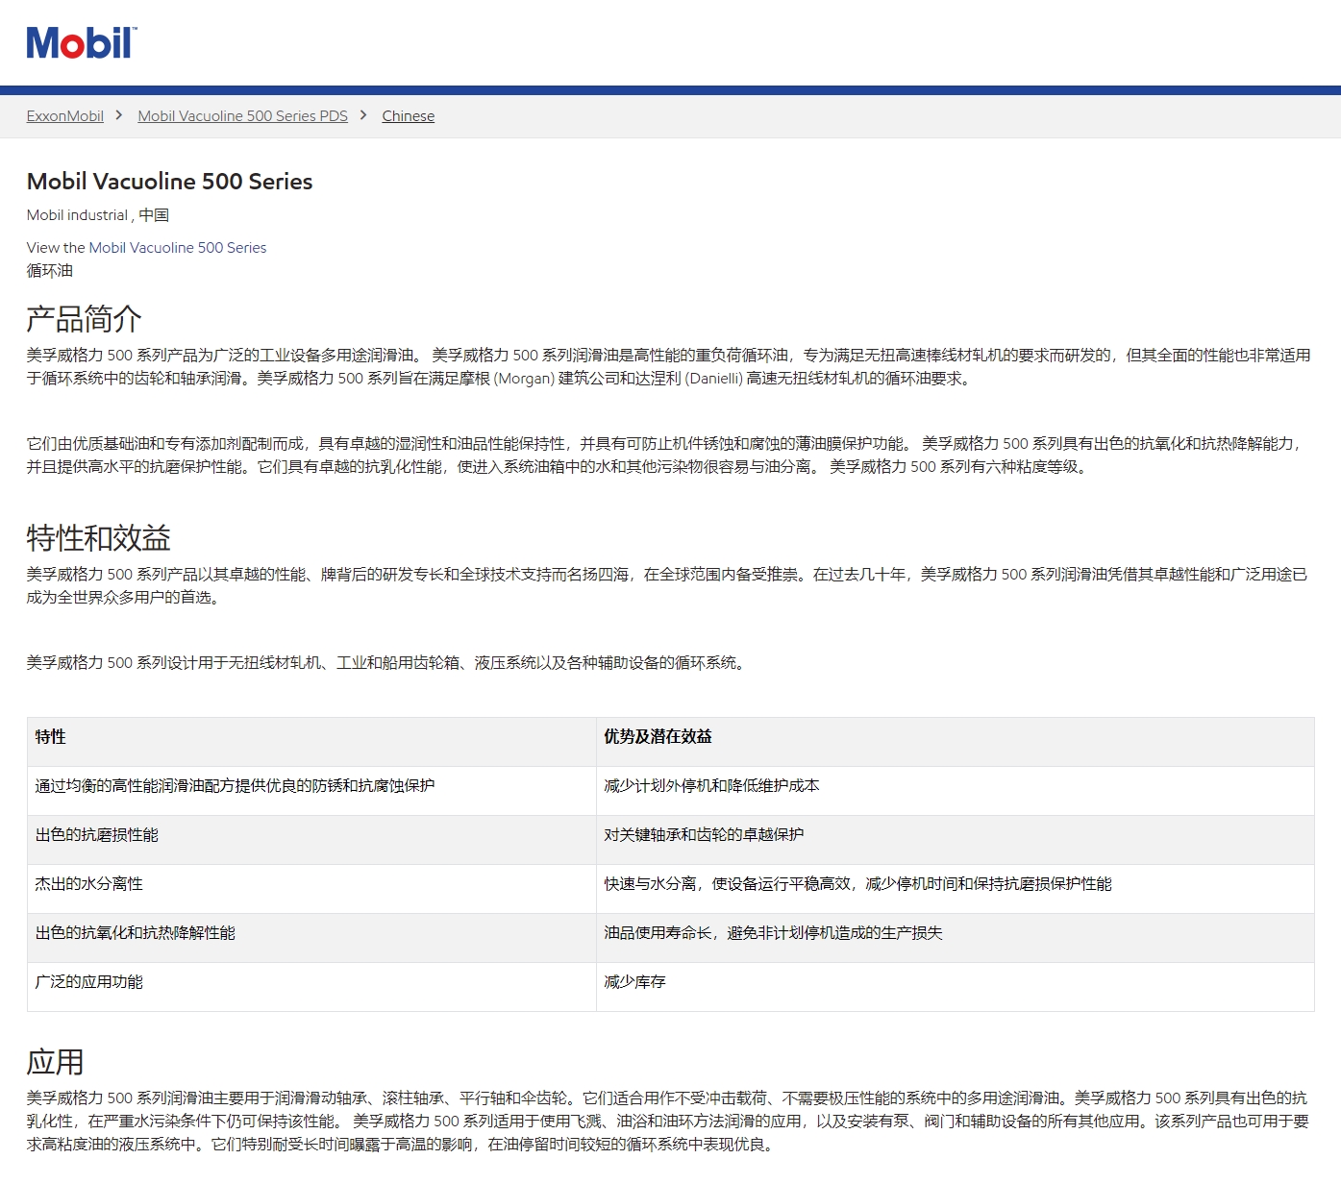Click the 油品使用寿命长 benefit cell
This screenshot has width=1341, height=1184.
955,938
